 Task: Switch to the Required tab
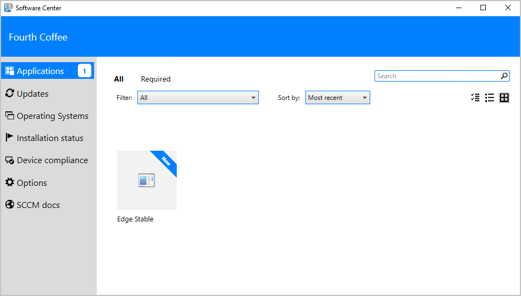click(156, 79)
